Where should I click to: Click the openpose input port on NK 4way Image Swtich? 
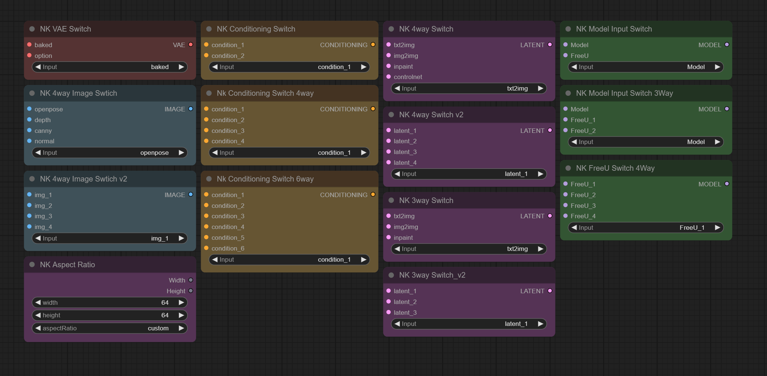(x=29, y=109)
